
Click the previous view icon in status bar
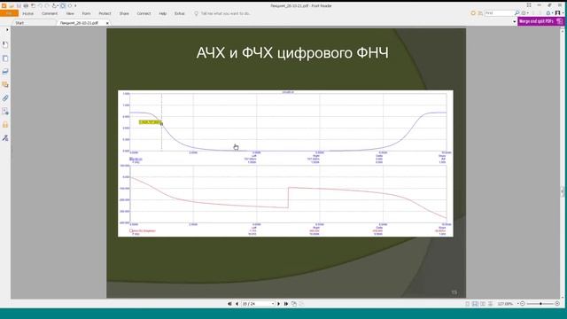[x=294, y=304]
